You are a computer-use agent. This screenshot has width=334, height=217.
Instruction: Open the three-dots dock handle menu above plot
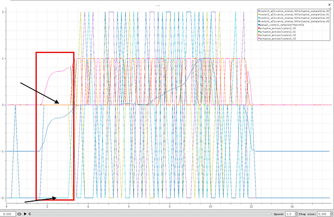[x=158, y=5]
